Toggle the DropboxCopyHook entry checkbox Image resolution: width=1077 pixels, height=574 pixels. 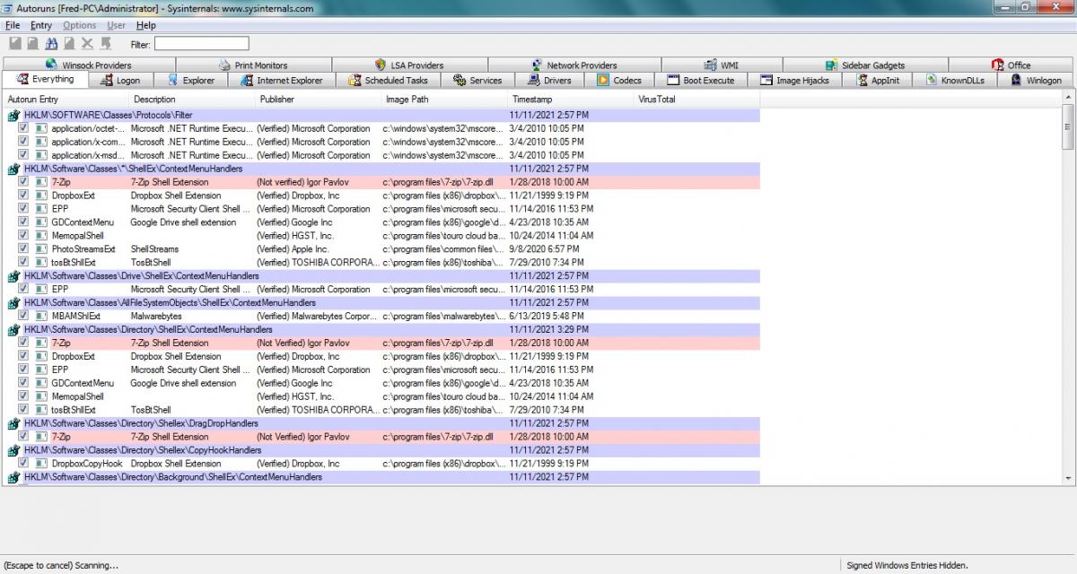pos(24,464)
